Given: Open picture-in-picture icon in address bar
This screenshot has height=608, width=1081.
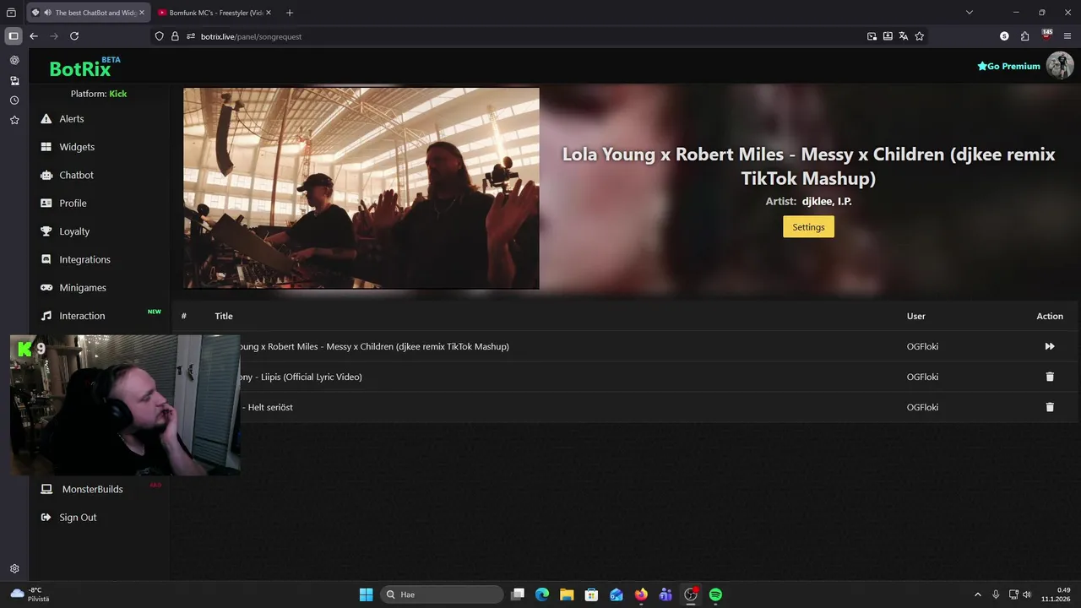Looking at the screenshot, I should 872,36.
